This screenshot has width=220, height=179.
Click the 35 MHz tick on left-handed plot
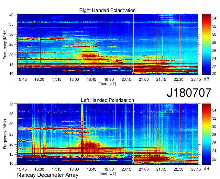click(11, 114)
